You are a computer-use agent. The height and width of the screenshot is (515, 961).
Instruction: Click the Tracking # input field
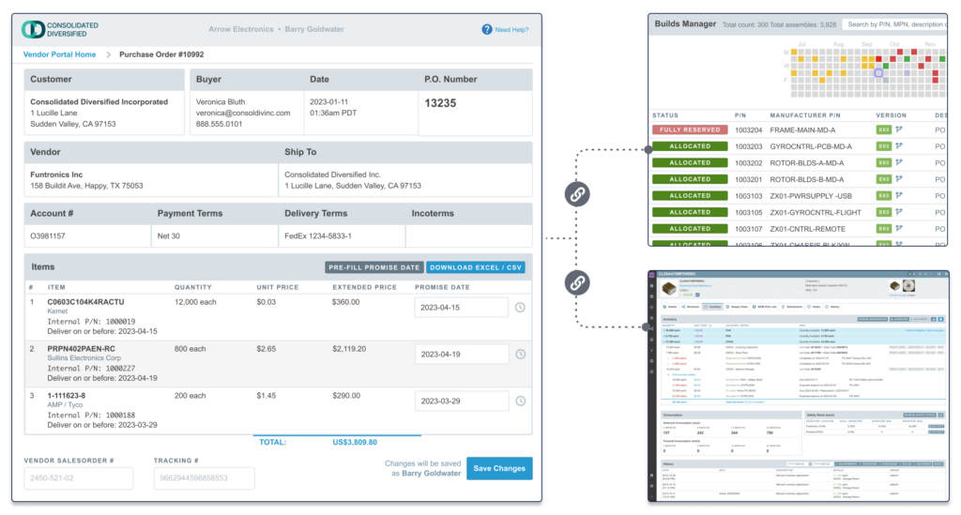pos(204,478)
